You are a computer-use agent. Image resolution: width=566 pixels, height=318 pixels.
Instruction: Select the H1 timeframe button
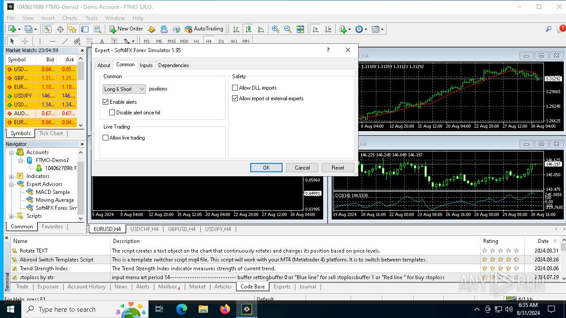click(196, 42)
